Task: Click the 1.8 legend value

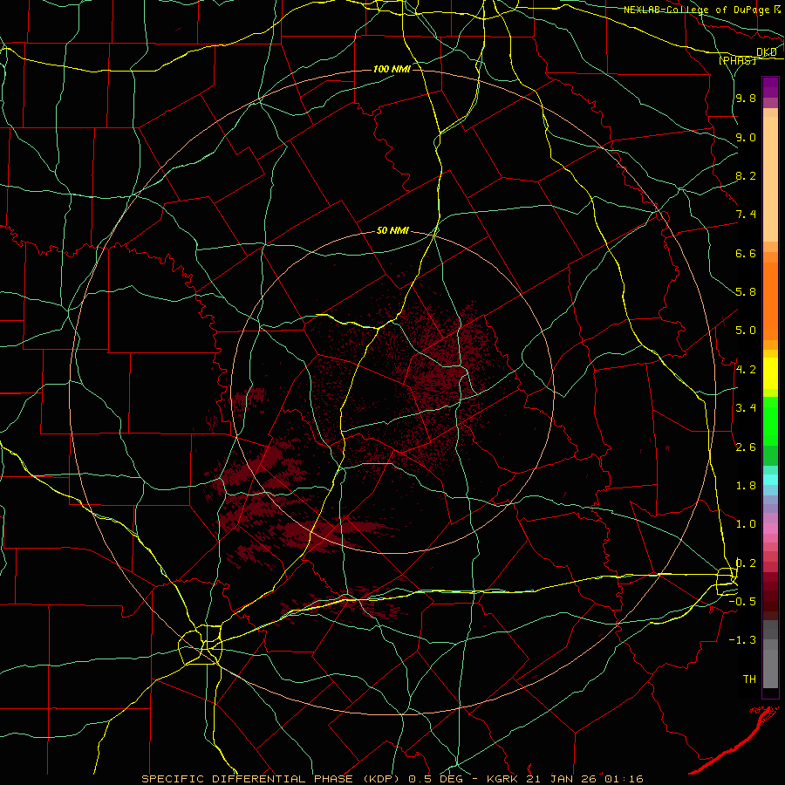Action: [746, 486]
